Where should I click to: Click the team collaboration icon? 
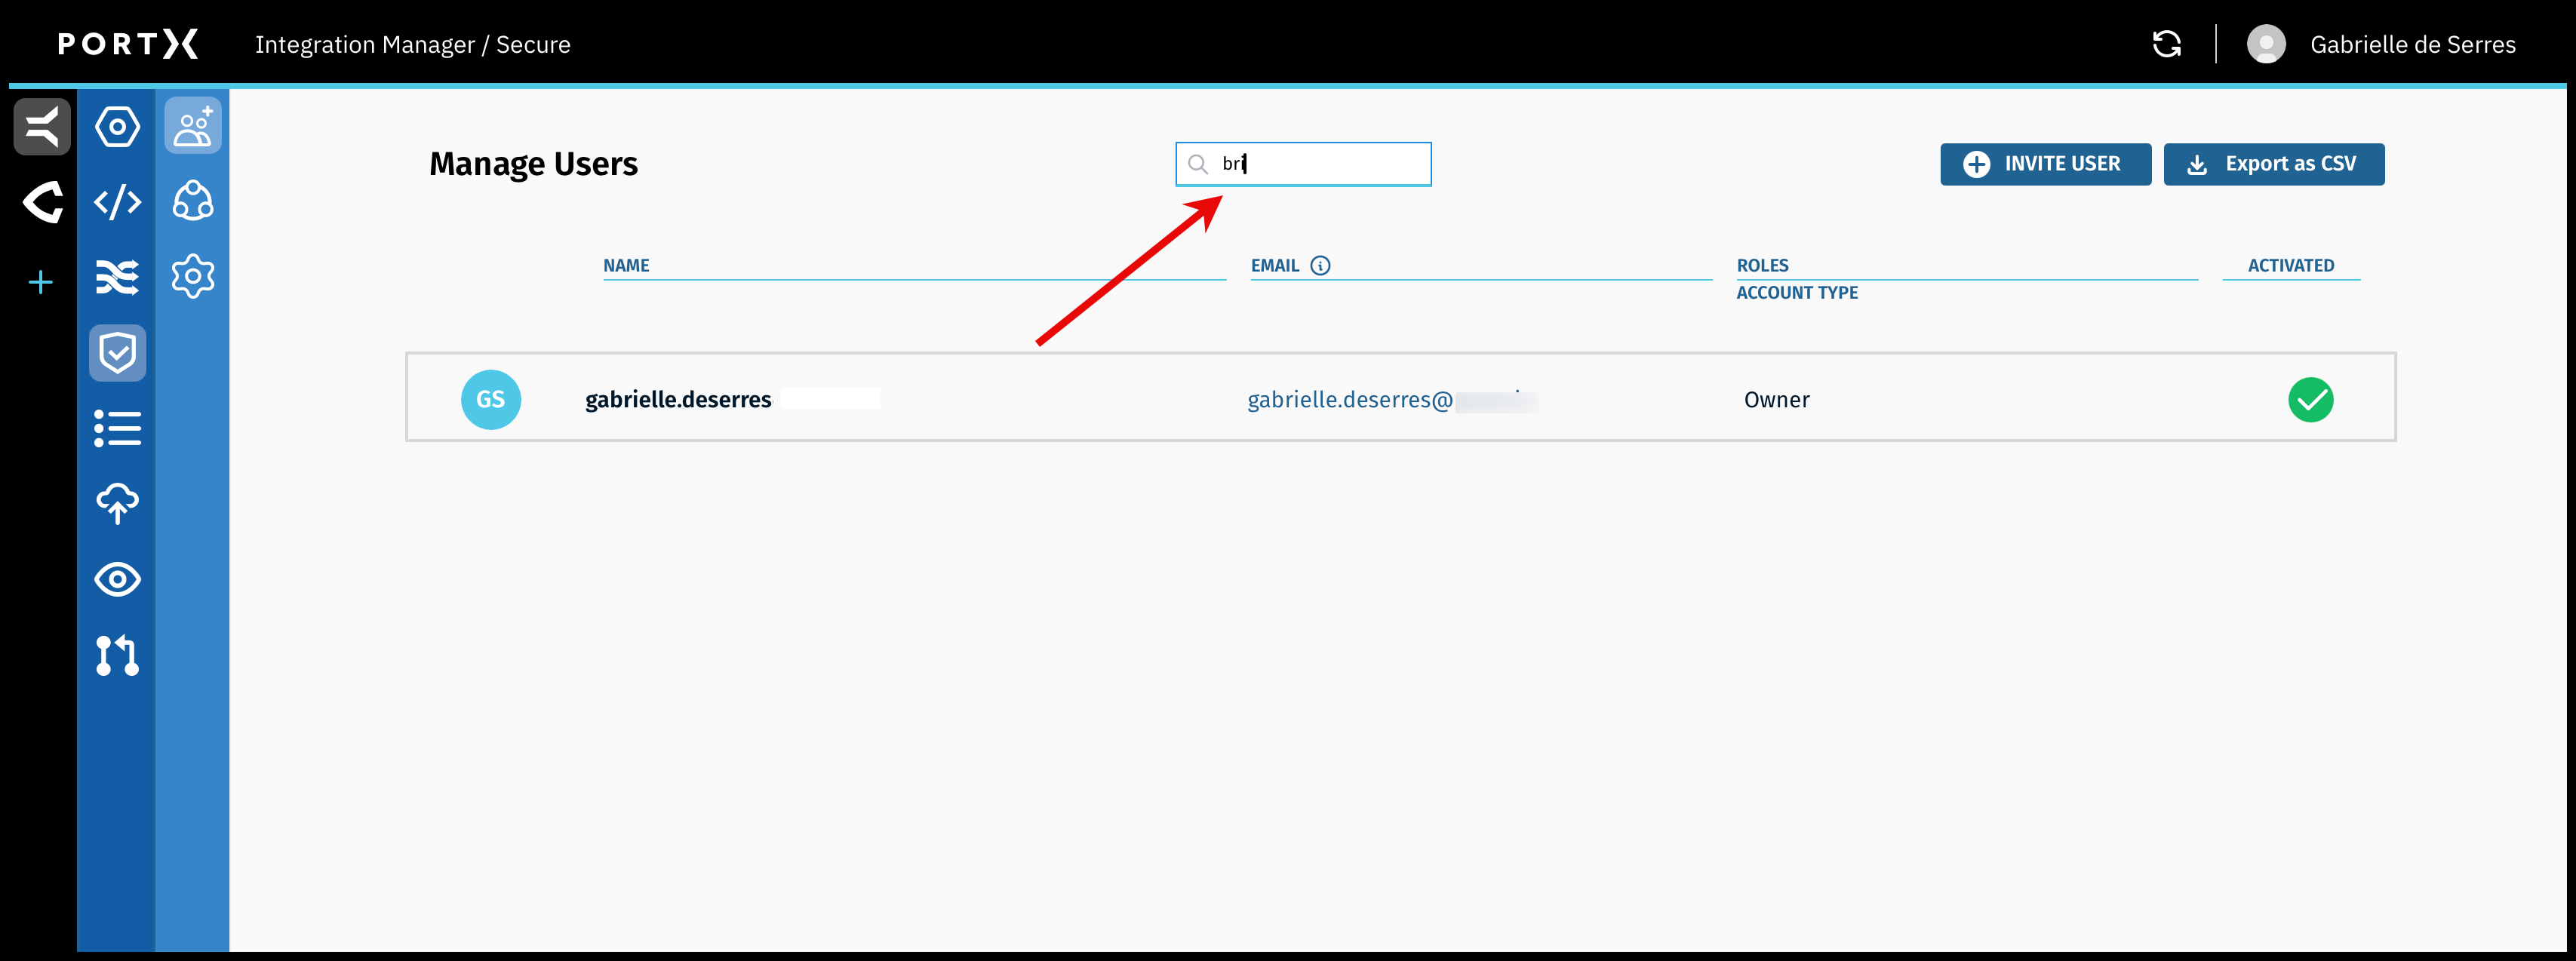coord(192,201)
